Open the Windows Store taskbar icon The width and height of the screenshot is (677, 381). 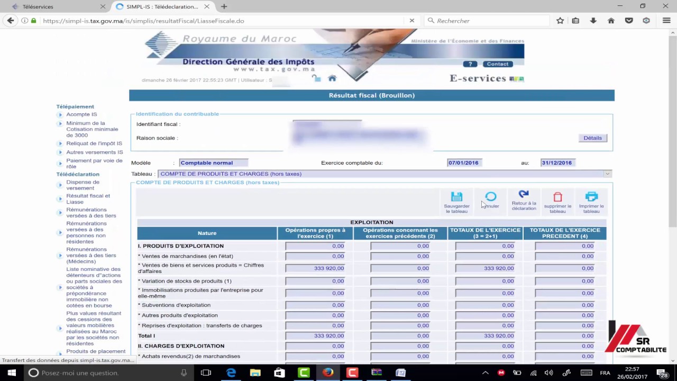pyautogui.click(x=280, y=373)
